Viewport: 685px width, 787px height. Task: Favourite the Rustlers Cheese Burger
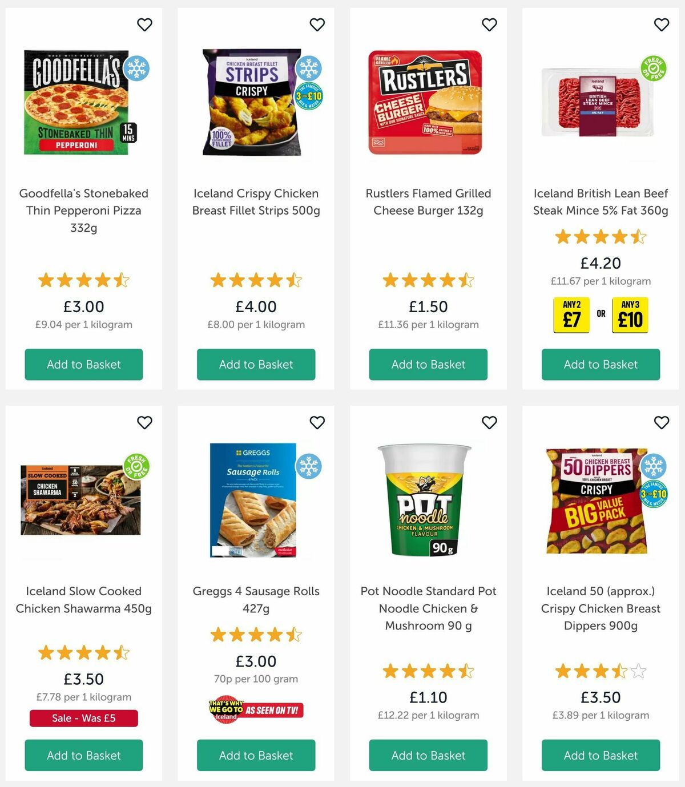[x=489, y=25]
